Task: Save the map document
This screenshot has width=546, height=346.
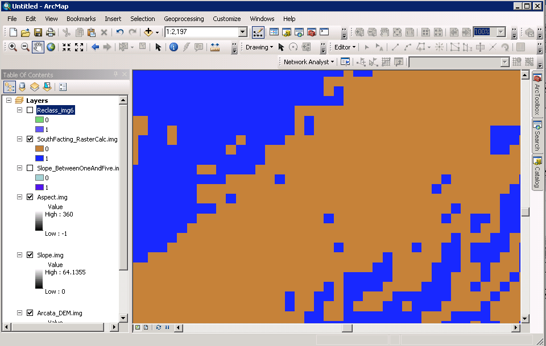Action: pyautogui.click(x=38, y=32)
